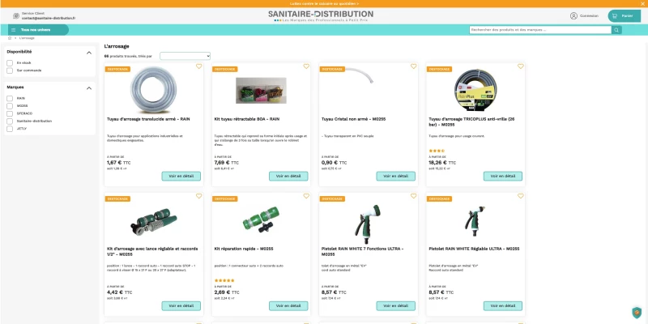Close the orange top announcement banner
The width and height of the screenshot is (648, 324).
click(642, 3)
